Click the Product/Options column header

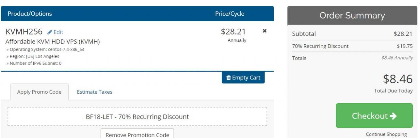(30, 14)
